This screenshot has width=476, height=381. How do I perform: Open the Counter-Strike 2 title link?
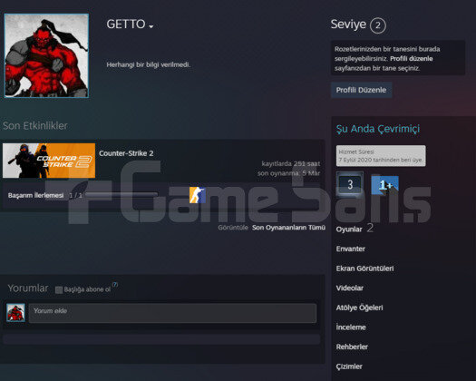pos(126,153)
